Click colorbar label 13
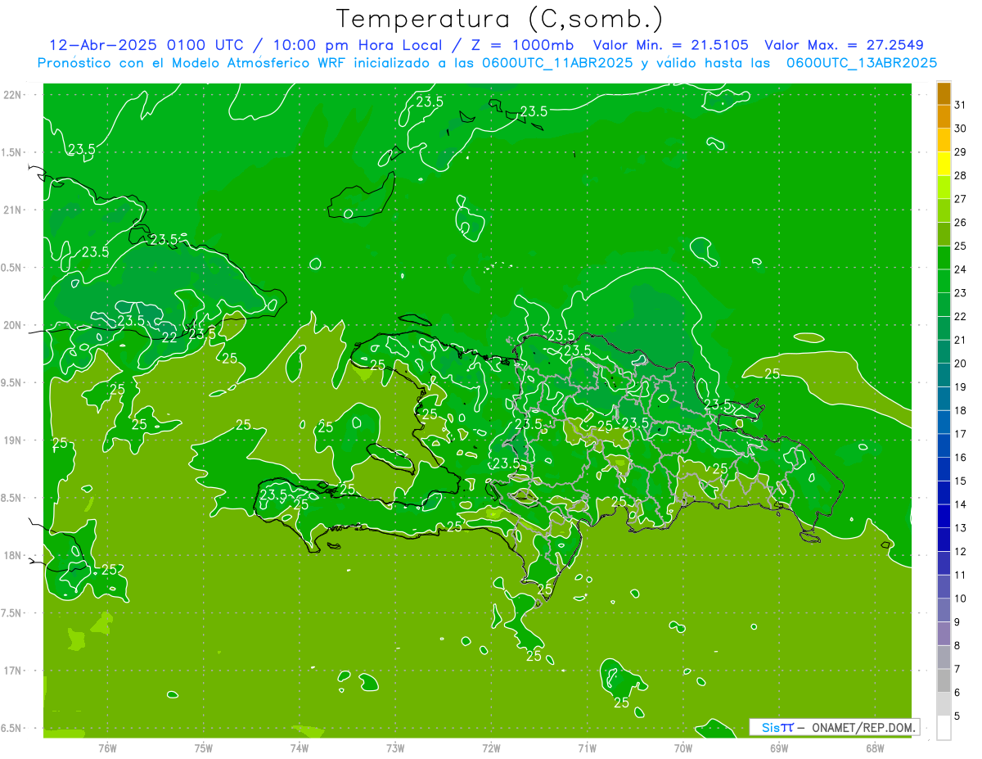Viewport: 982px width, 759px height. coord(961,528)
